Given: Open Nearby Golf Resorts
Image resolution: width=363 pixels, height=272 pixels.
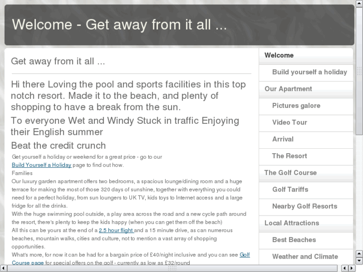Looking at the screenshot, I should [306, 207].
